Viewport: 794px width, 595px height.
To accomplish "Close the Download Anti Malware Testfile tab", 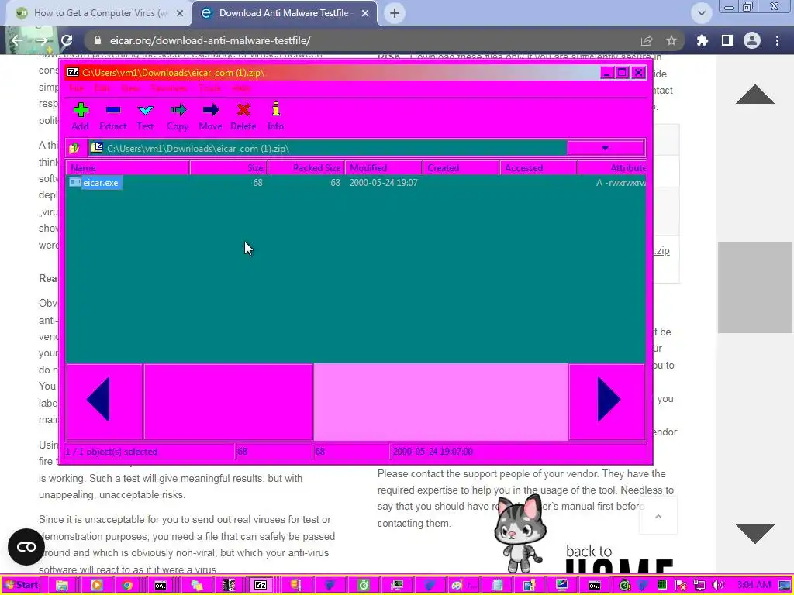I will (365, 13).
